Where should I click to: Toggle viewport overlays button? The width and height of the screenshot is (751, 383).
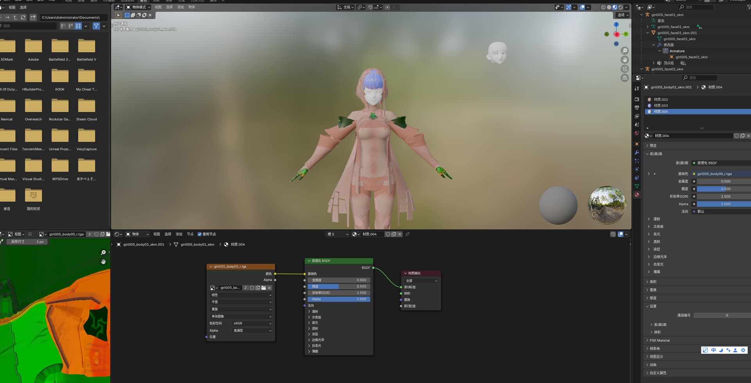click(582, 7)
